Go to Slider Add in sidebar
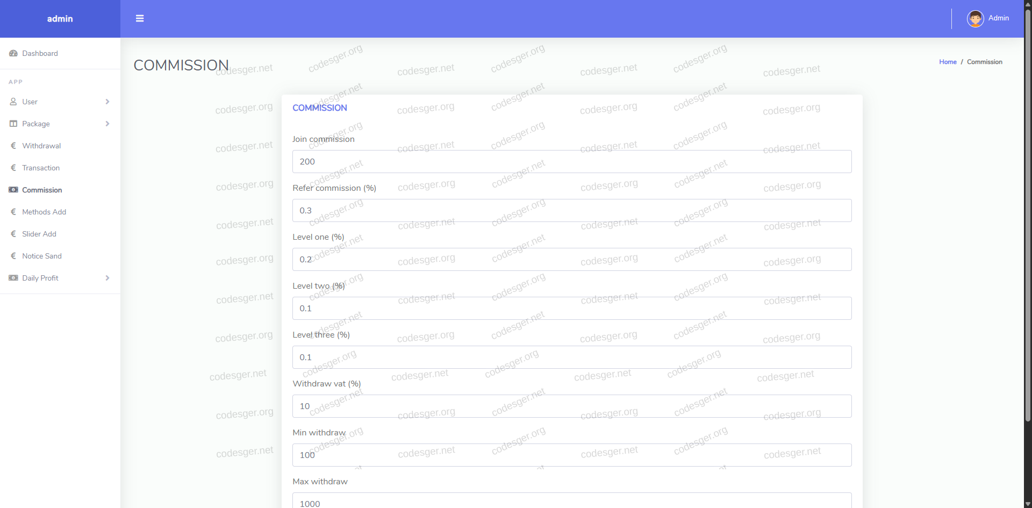Screen dimensions: 1032x508 [x=39, y=234]
